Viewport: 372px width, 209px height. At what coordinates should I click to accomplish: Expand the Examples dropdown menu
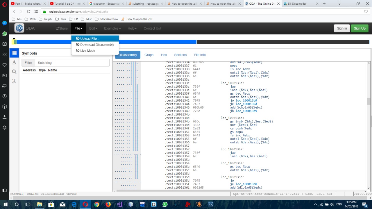[x=112, y=28]
